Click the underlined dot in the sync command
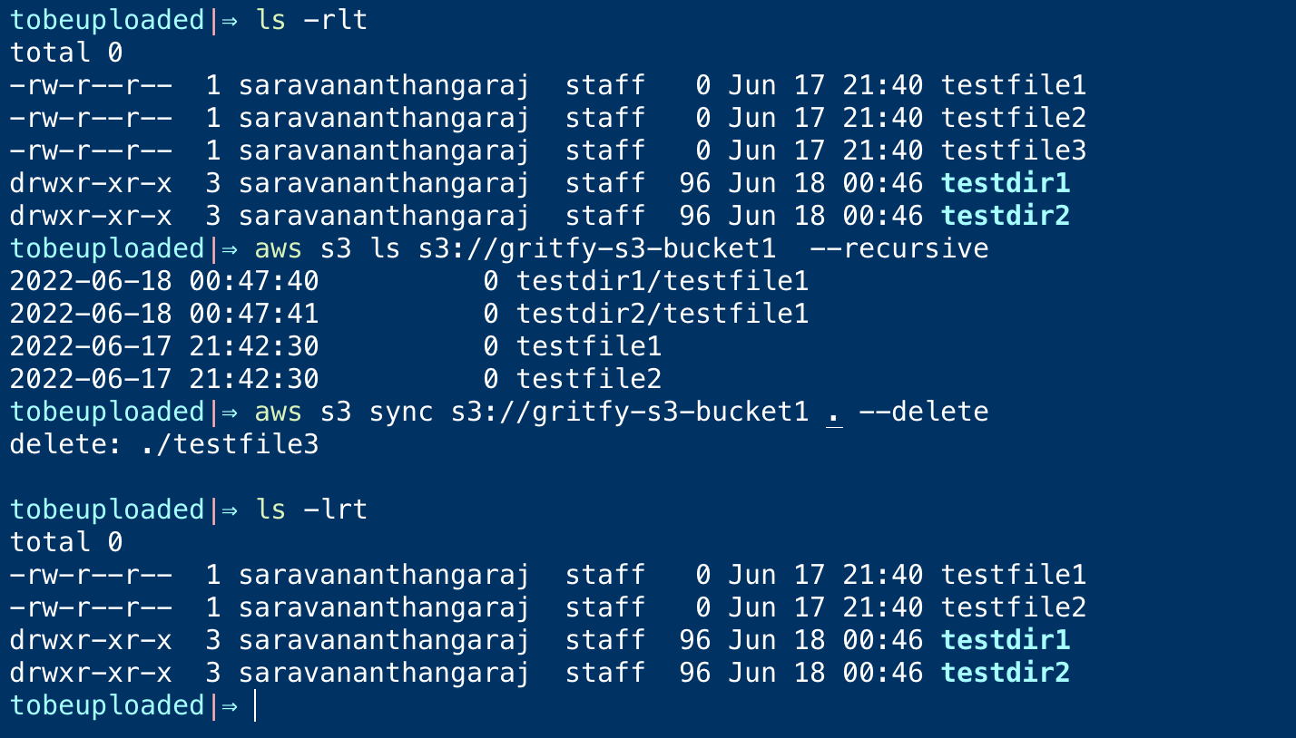This screenshot has height=738, width=1296. click(x=834, y=413)
